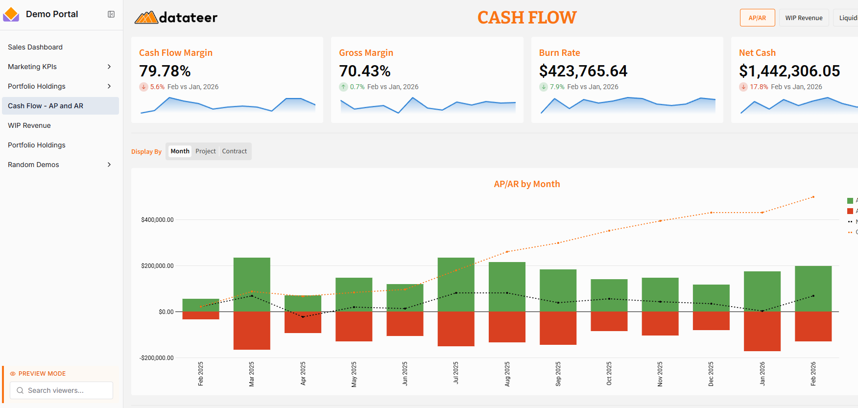858x408 pixels.
Task: Expand the first Portfolio Holdings submenu
Action: click(109, 86)
